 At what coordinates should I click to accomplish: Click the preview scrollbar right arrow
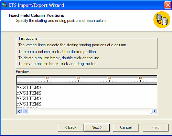pyautogui.click(x=154, y=111)
